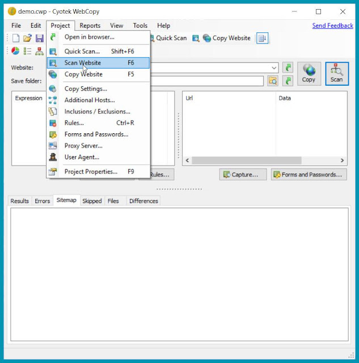The width and height of the screenshot is (359, 363).
Task: Click the large Copy globe button
Action: coord(309,74)
